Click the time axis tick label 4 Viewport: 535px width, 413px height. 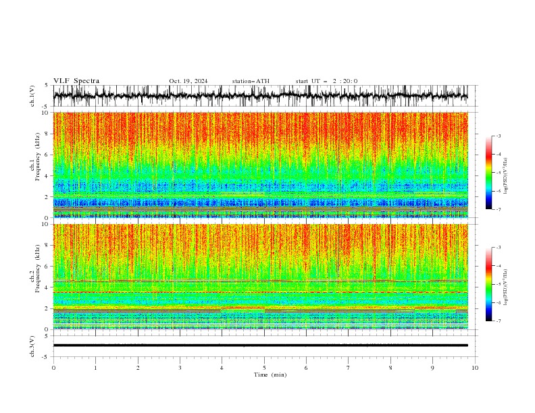(x=222, y=368)
